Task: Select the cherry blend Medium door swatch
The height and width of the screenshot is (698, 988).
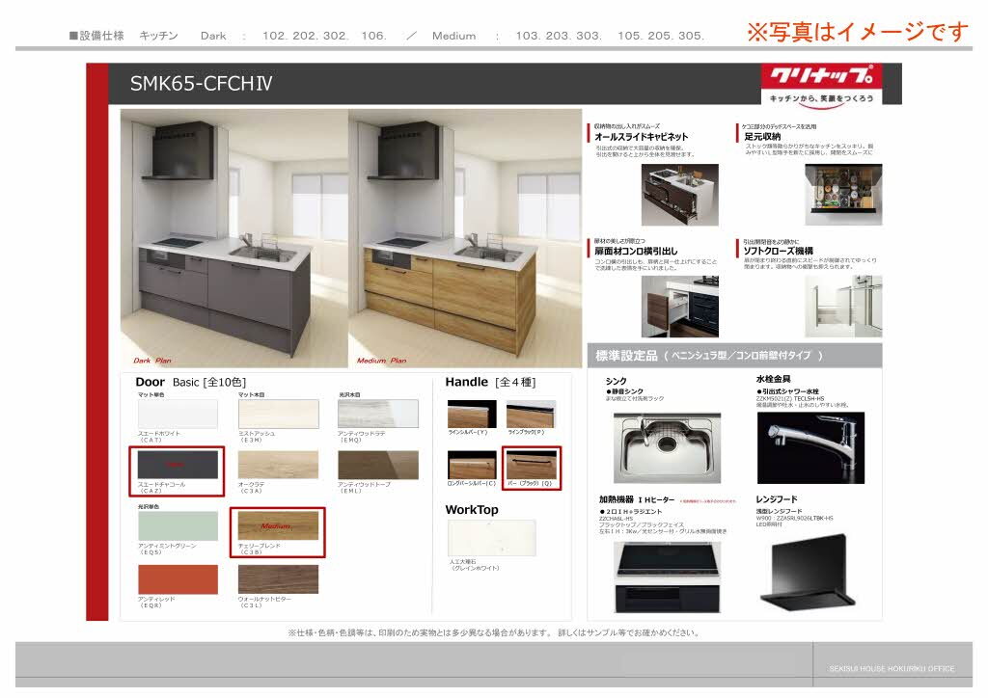Action: coord(278,525)
